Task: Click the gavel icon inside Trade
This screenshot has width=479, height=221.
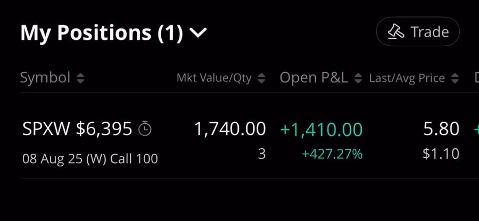Action: pyautogui.click(x=396, y=32)
